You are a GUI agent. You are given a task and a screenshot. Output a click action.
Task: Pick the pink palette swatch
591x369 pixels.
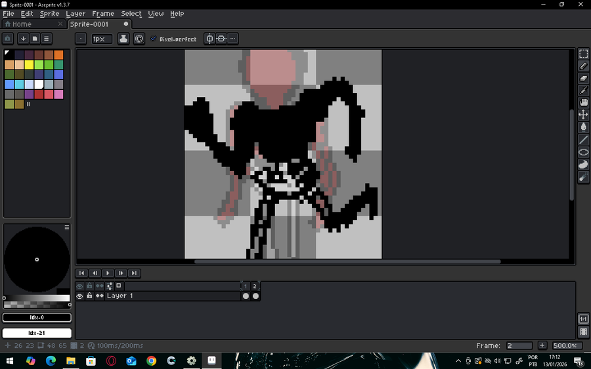[x=58, y=94]
